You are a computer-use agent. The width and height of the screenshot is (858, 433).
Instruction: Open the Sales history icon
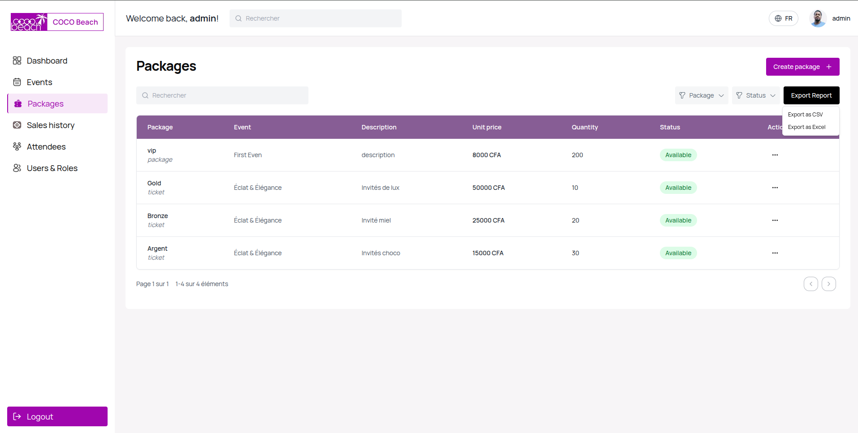tap(17, 125)
